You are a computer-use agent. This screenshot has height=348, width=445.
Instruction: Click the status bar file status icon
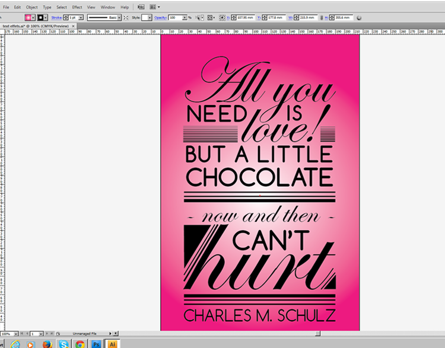(x=58, y=334)
